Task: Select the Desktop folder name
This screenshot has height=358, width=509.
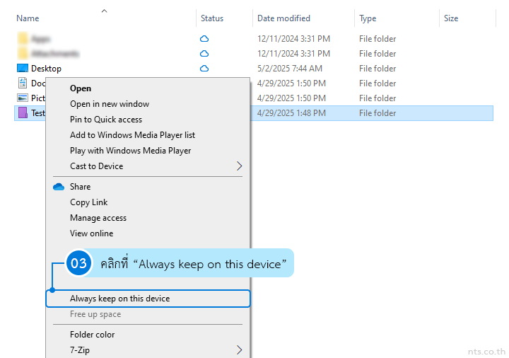Action: (x=46, y=69)
